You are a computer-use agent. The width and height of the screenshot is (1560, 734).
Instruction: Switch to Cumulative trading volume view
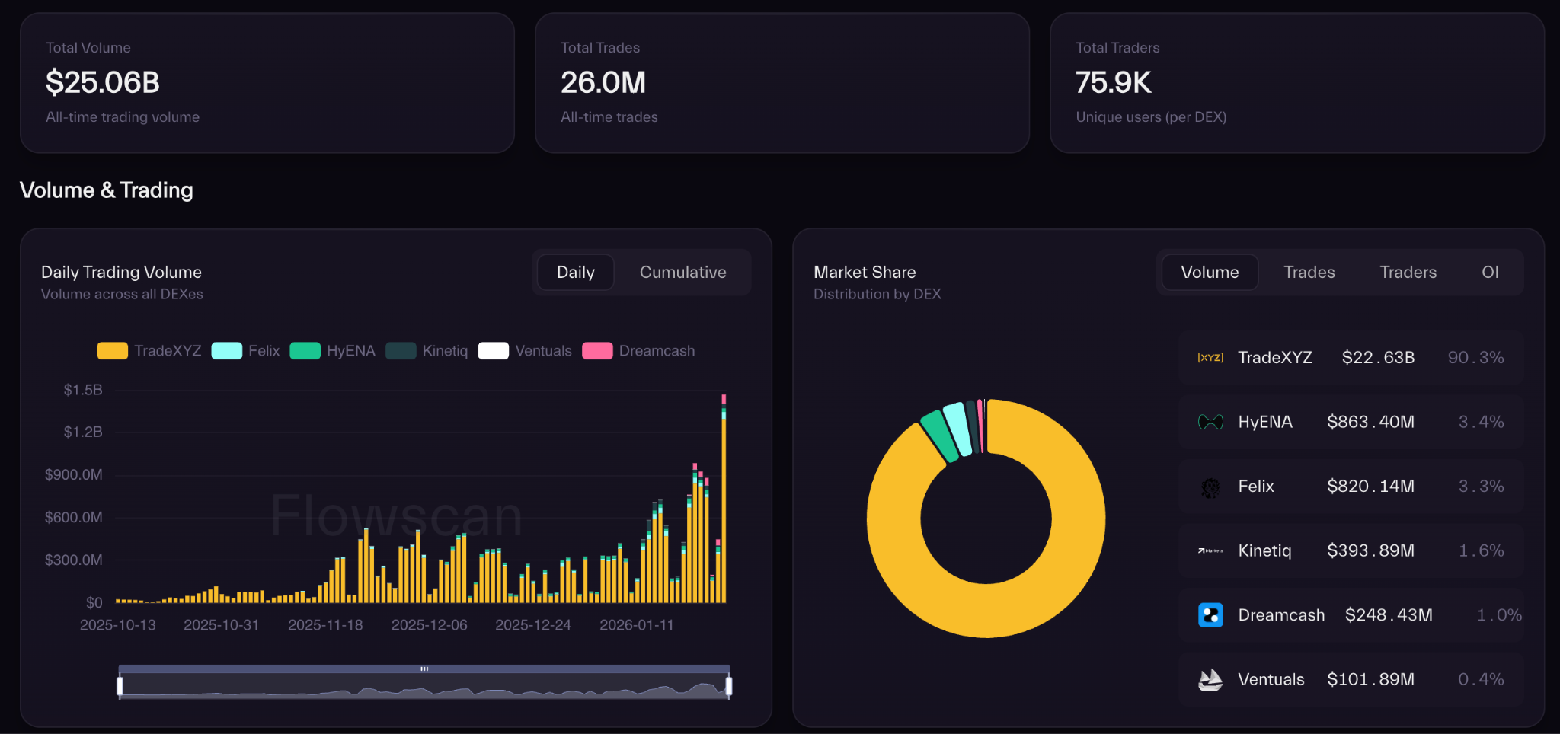(x=682, y=272)
